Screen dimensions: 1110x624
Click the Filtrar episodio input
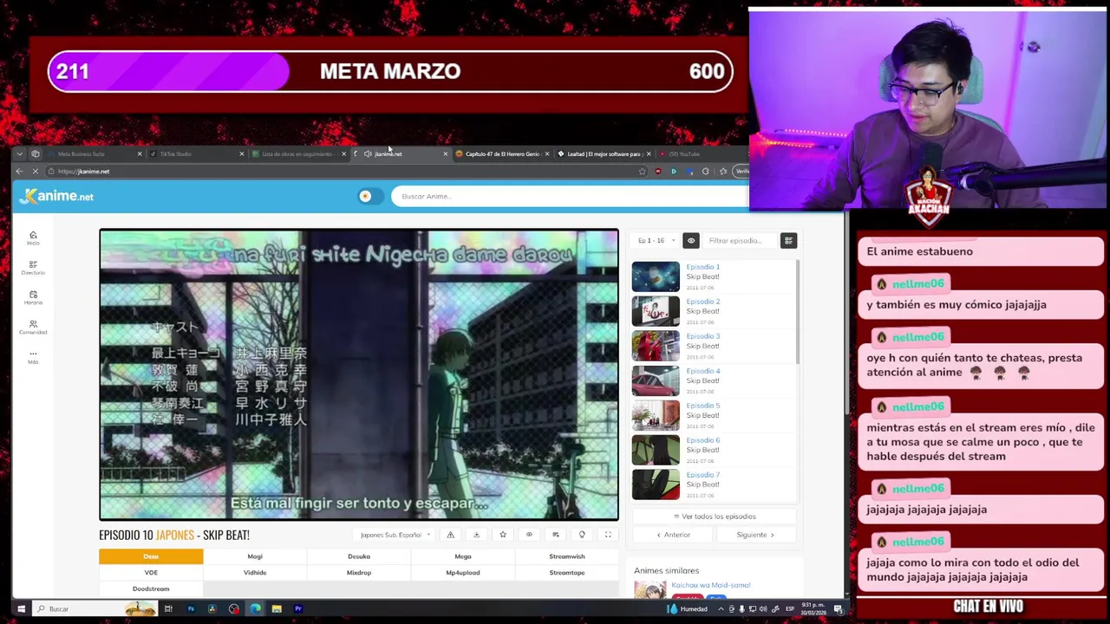(739, 240)
